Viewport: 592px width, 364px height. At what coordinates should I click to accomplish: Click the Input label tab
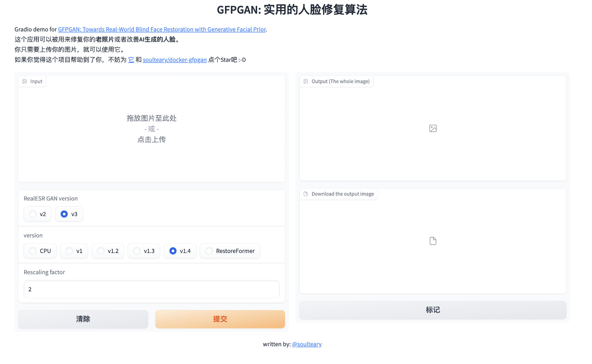[x=32, y=81]
